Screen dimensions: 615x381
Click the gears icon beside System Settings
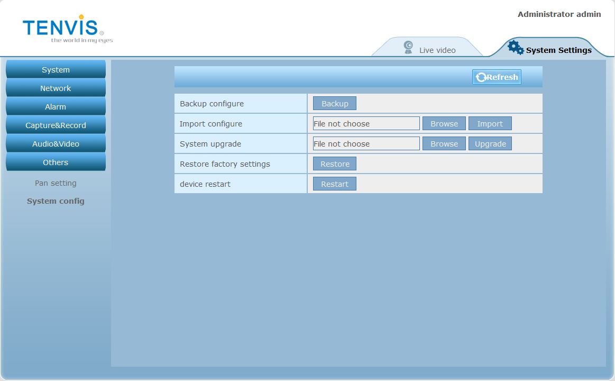coord(515,48)
